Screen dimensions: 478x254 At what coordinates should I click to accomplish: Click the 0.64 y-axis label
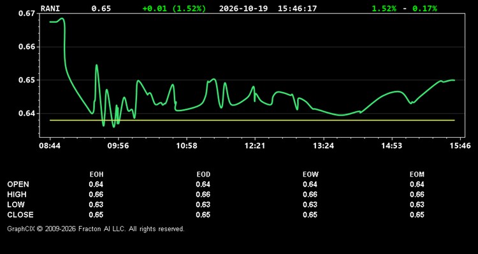coord(27,113)
